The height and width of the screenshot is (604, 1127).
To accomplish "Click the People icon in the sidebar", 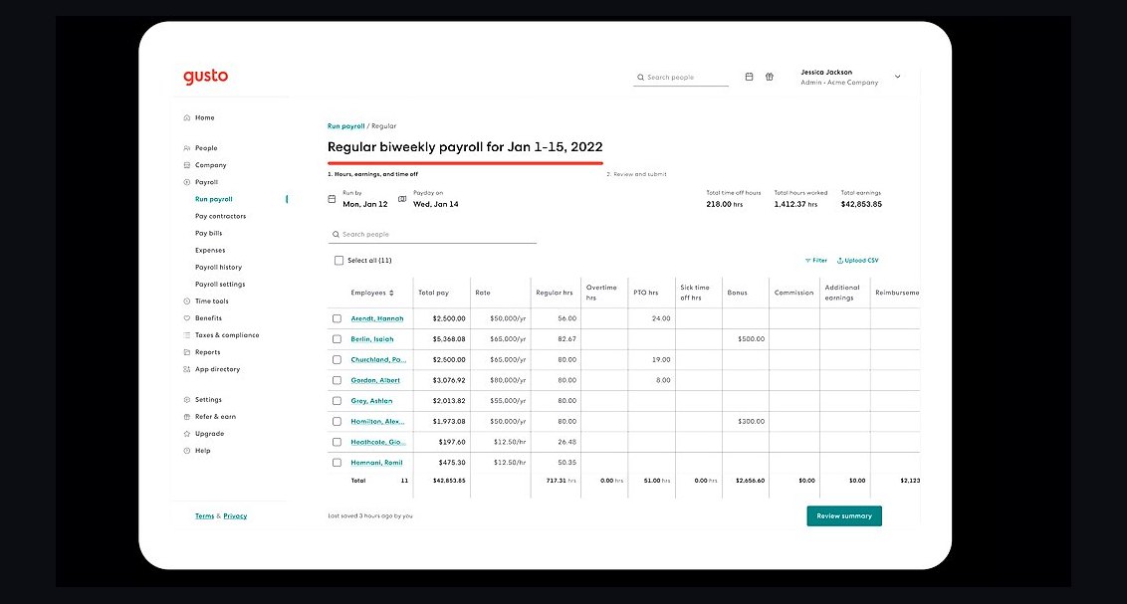I will click(x=187, y=148).
